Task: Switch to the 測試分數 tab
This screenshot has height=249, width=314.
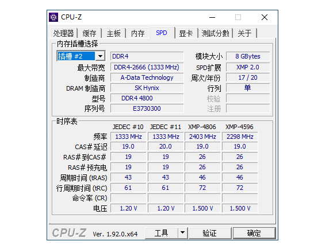Action: pyautogui.click(x=215, y=33)
